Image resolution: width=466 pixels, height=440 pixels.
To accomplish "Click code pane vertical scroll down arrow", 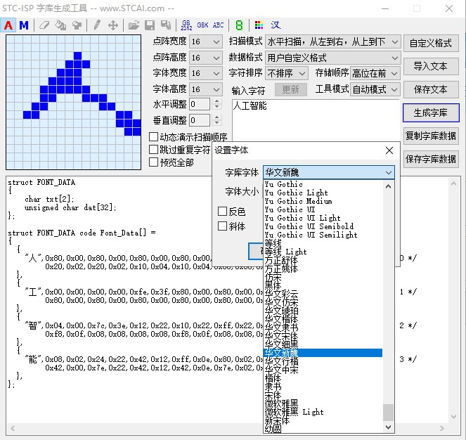I will point(453,417).
